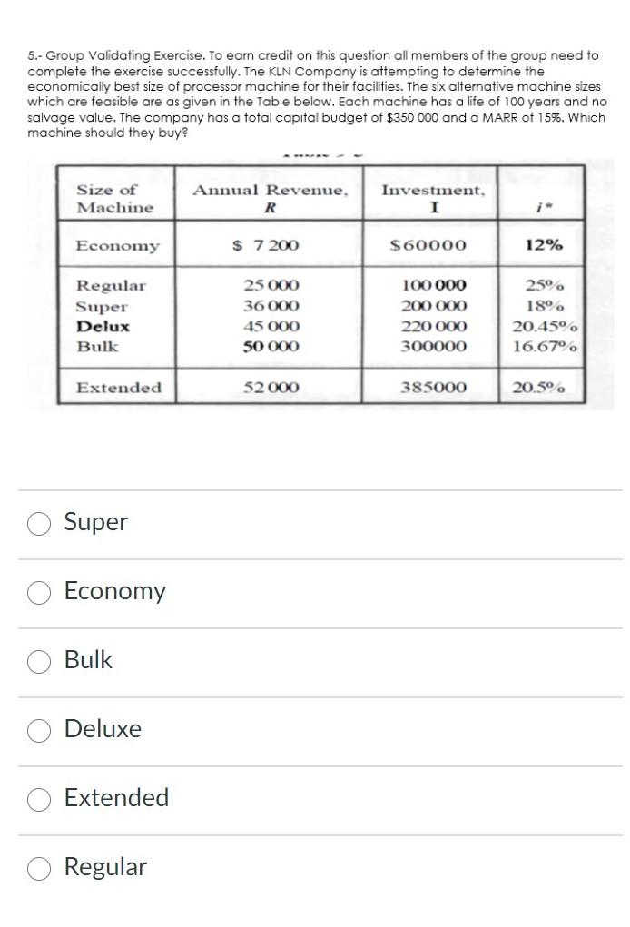The width and height of the screenshot is (630, 927).
Task: Click the Super answer label
Action: pos(95,522)
